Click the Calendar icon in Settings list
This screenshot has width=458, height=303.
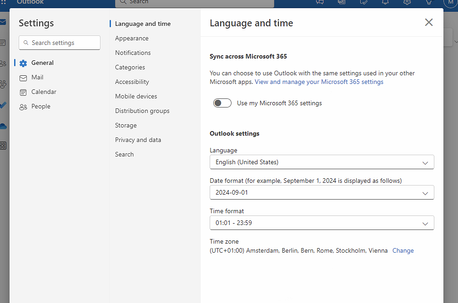23,92
